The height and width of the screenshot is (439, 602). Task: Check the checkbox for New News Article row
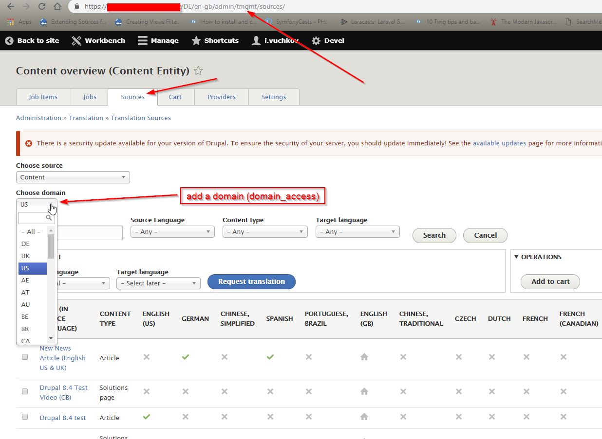24,356
